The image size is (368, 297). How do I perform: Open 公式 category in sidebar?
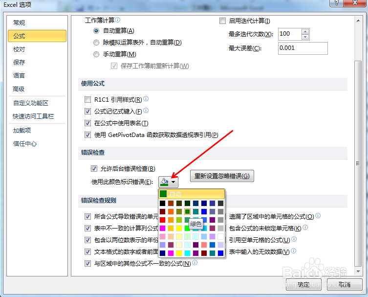pyautogui.click(x=37, y=36)
